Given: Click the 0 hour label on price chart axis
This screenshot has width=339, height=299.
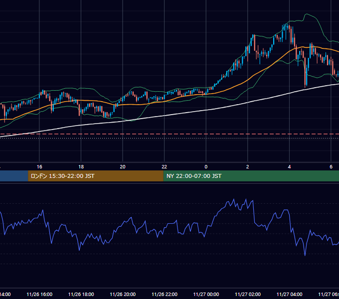Looking at the screenshot, I should click(x=206, y=167).
